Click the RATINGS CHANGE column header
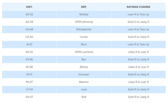The image size is (168, 103). tap(138, 7)
